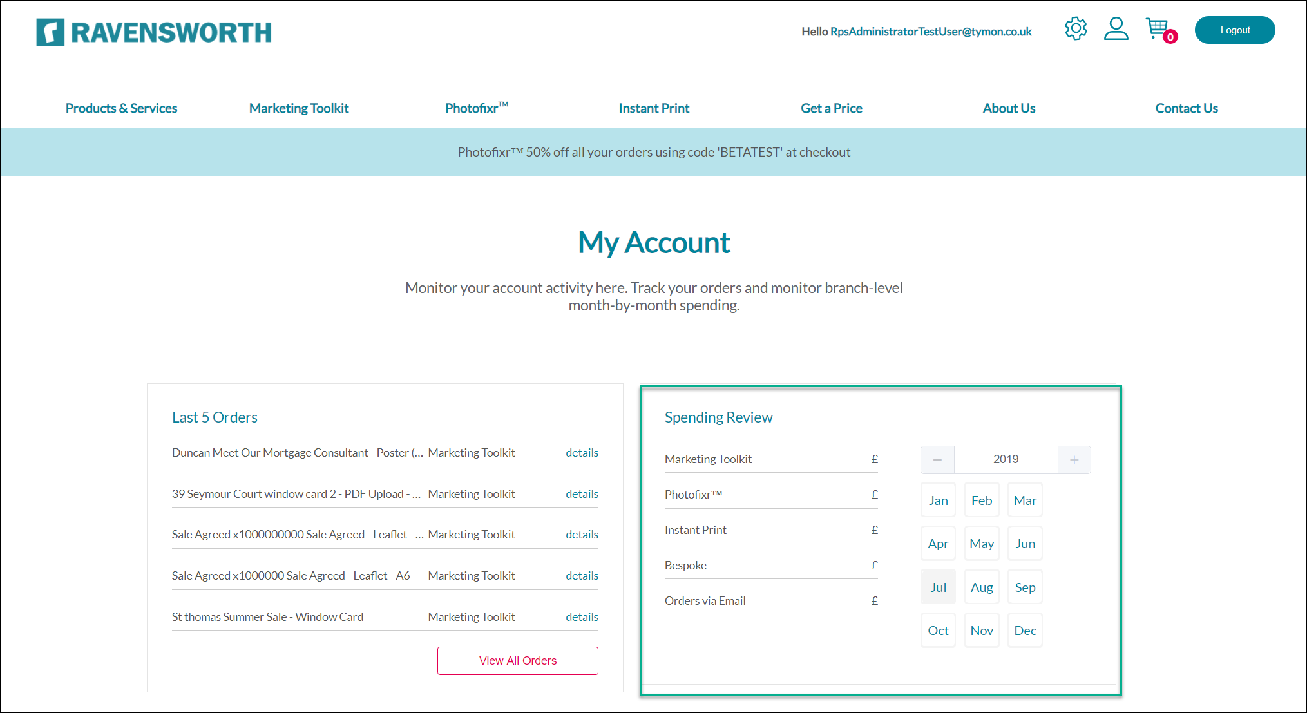Click the Logout button
This screenshot has width=1307, height=713.
tap(1234, 30)
